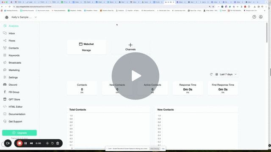Screen dimensions: 271x152
Task: Click Stop sharing in the screen share bar
Action: tap(155, 149)
